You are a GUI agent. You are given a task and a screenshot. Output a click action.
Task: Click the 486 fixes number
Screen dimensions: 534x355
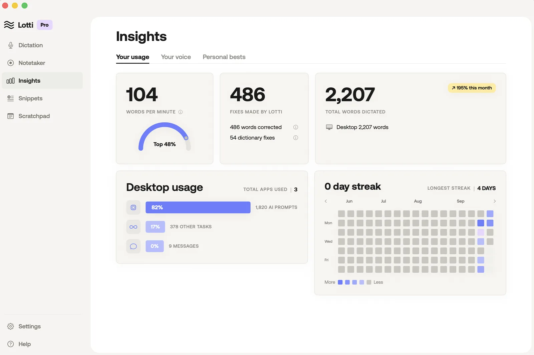[248, 95]
